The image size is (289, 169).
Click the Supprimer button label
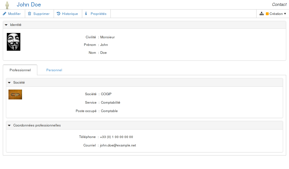(x=41, y=14)
